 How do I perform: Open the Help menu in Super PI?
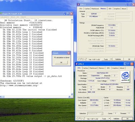point(23,17)
